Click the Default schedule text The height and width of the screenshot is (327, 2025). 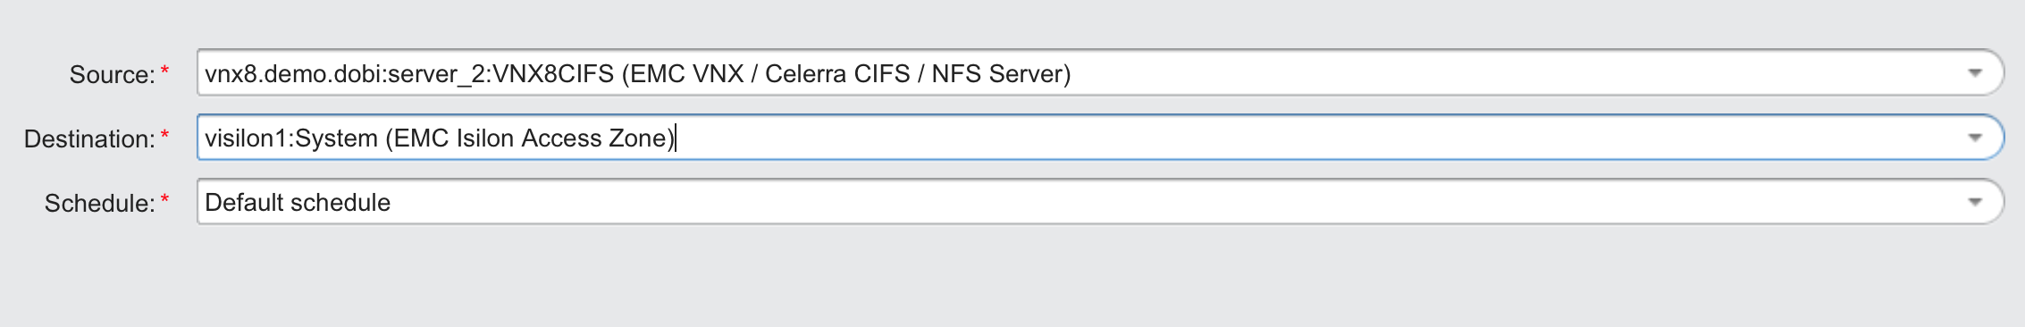tap(298, 203)
